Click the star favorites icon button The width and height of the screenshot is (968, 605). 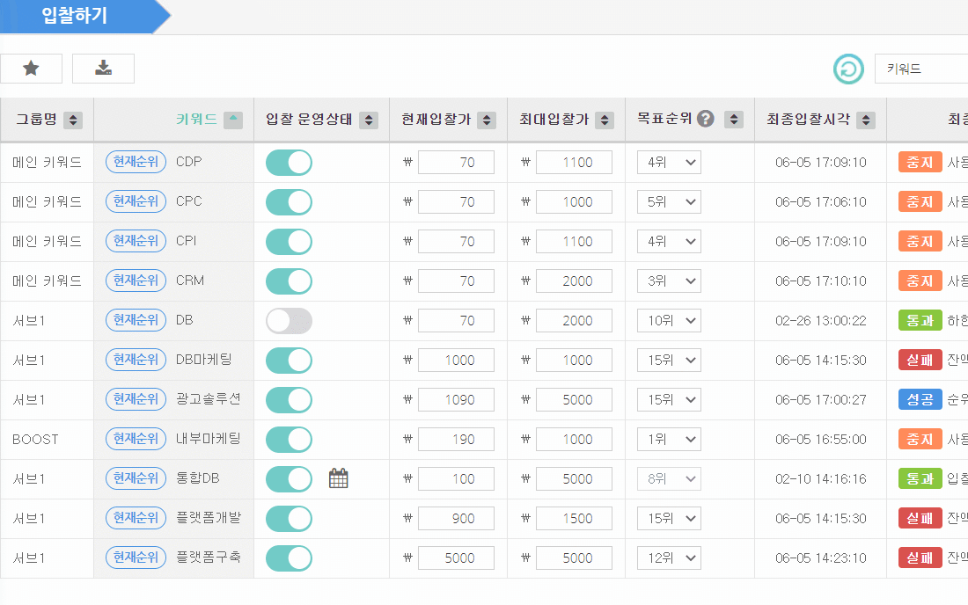[x=31, y=69]
